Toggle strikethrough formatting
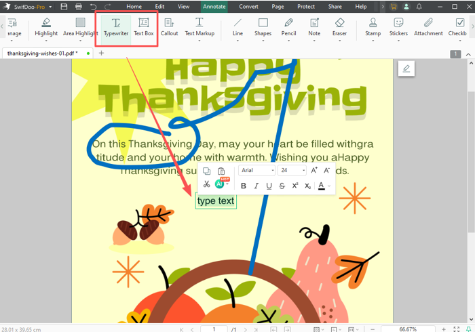This screenshot has width=475, height=332. click(x=282, y=186)
